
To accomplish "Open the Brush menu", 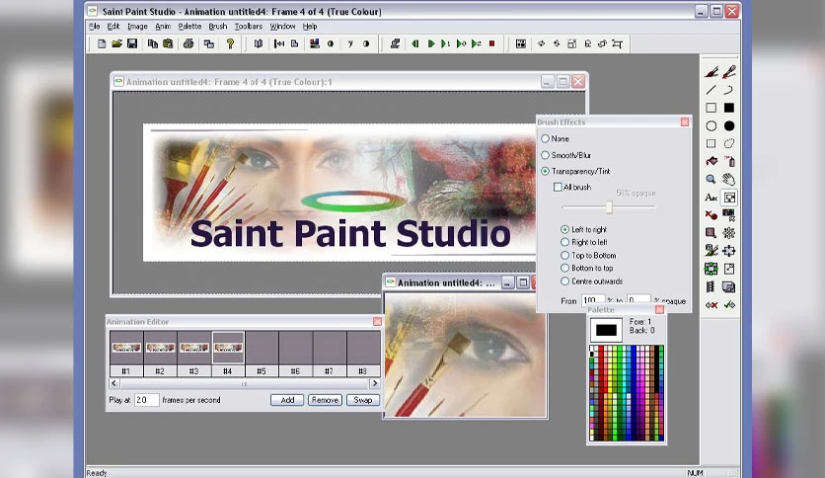I will [x=218, y=27].
